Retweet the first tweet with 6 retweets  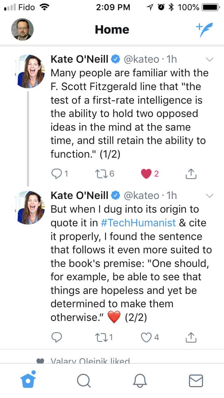click(101, 173)
